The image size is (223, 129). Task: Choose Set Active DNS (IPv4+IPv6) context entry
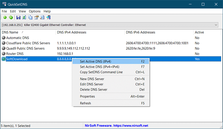(111, 67)
